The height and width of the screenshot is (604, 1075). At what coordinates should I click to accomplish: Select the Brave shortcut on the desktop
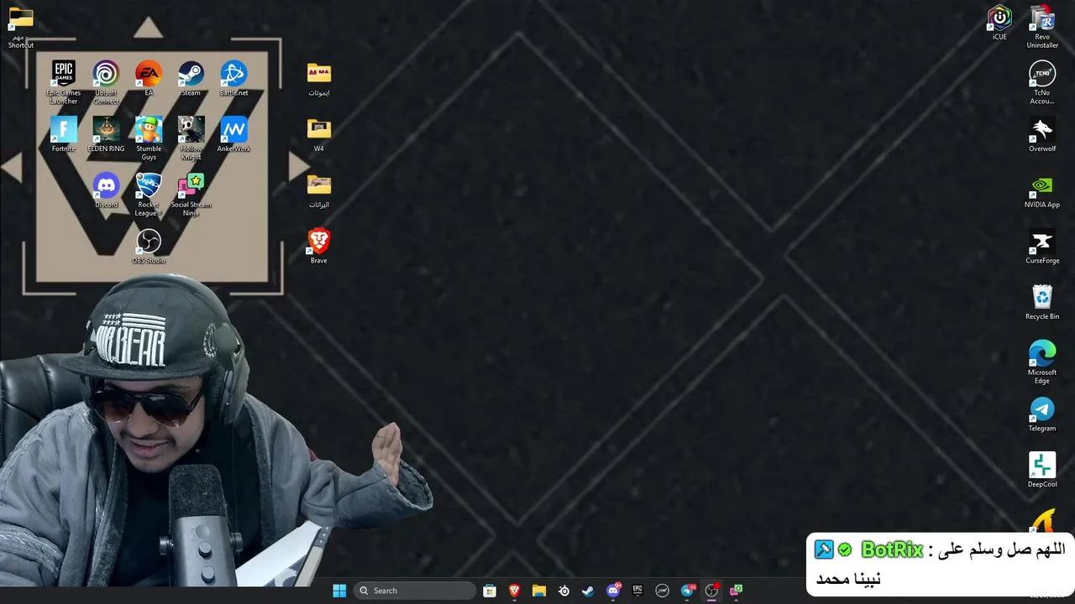coord(318,246)
